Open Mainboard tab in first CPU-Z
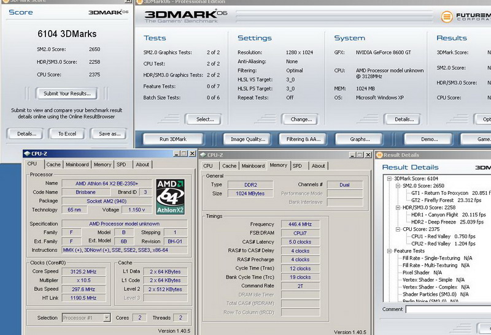This screenshot has height=335, width=491. pyautogui.click(x=77, y=165)
